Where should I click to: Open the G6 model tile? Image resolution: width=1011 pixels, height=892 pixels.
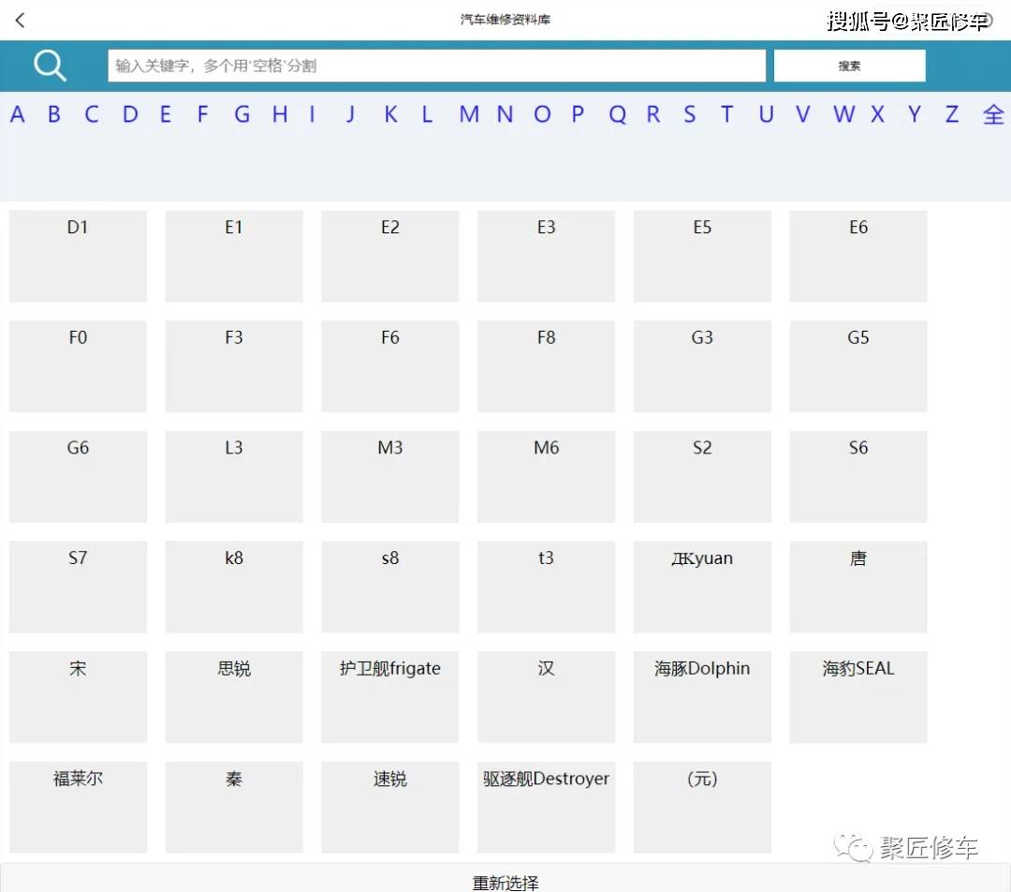point(78,476)
